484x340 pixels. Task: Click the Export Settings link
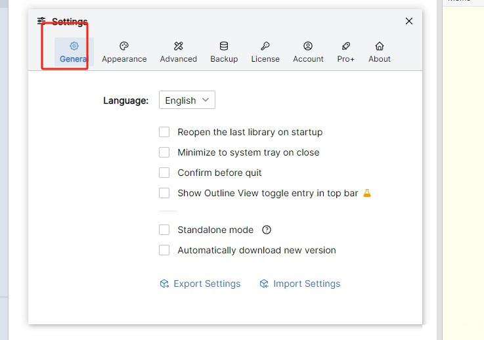(200, 284)
